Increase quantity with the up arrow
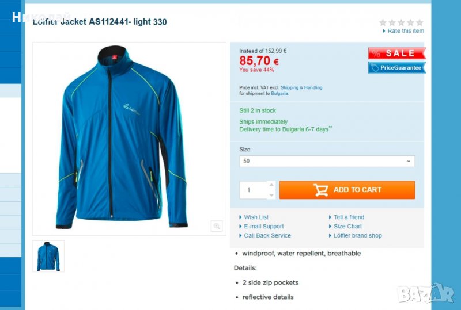Image resolution: width=461 pixels, height=310 pixels. tap(271, 185)
